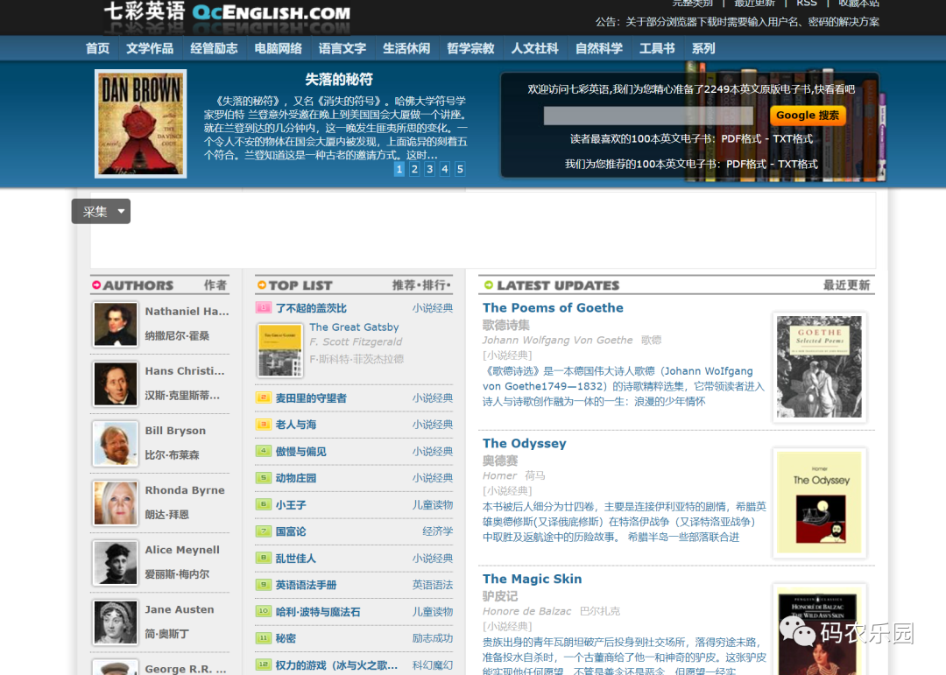Open 哈利·波特与魔法石 in top list
946x675 pixels.
coord(318,612)
